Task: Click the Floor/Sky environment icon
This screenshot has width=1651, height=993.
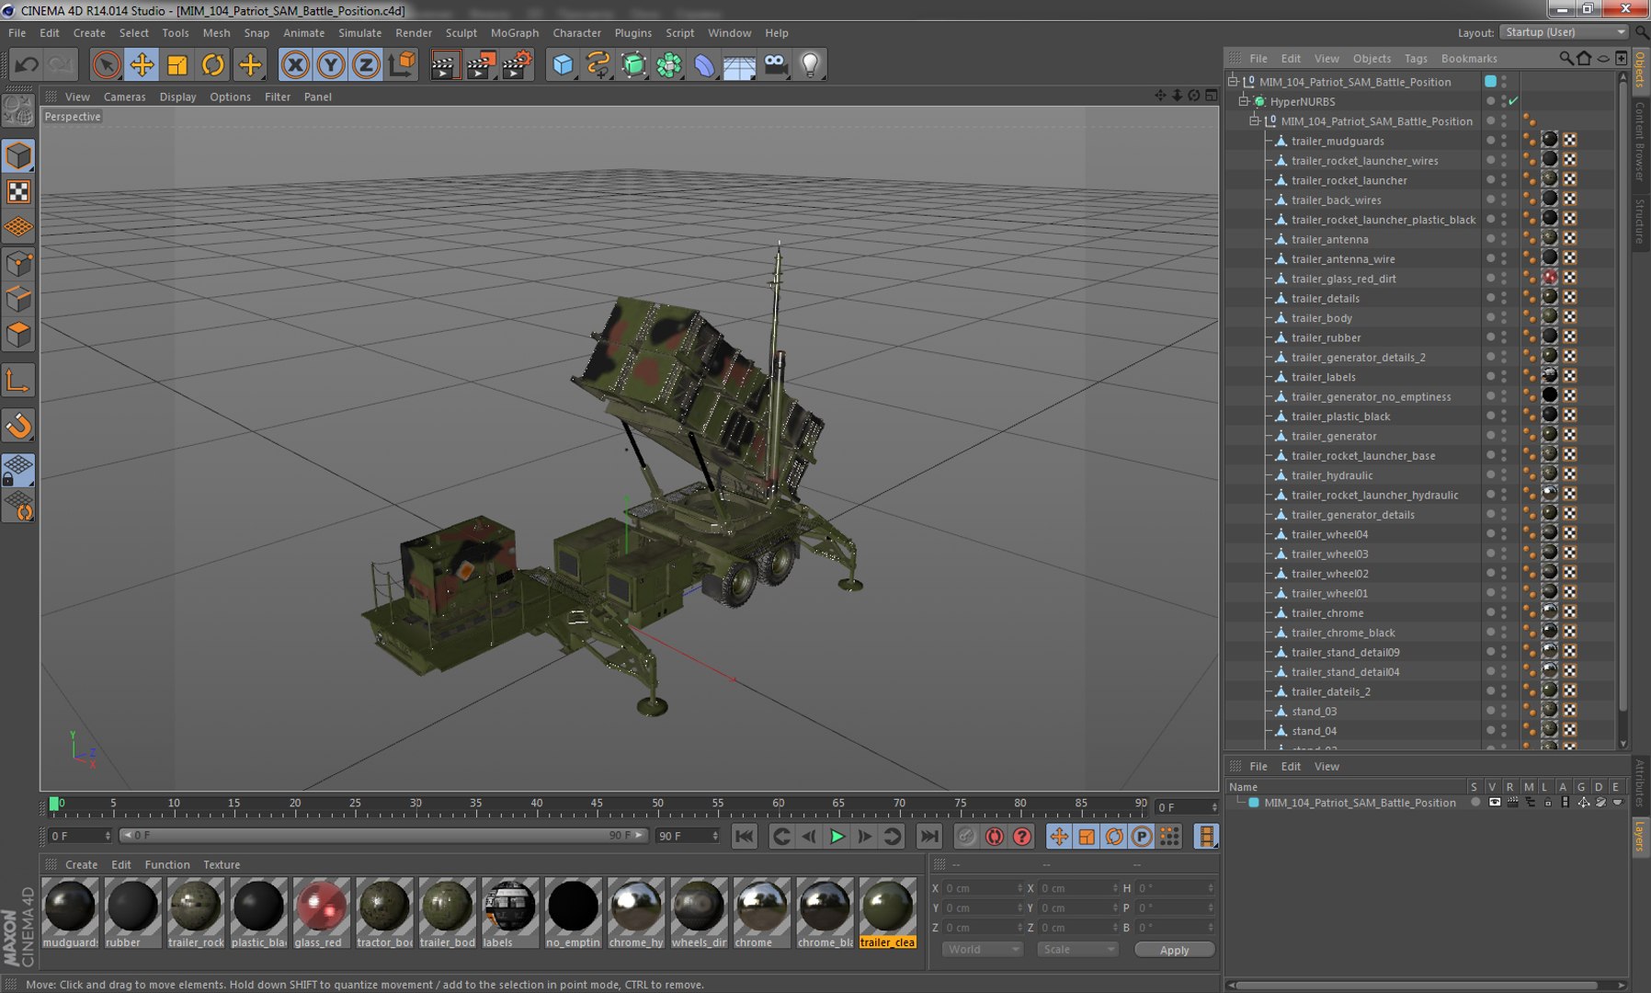Action: 739,64
